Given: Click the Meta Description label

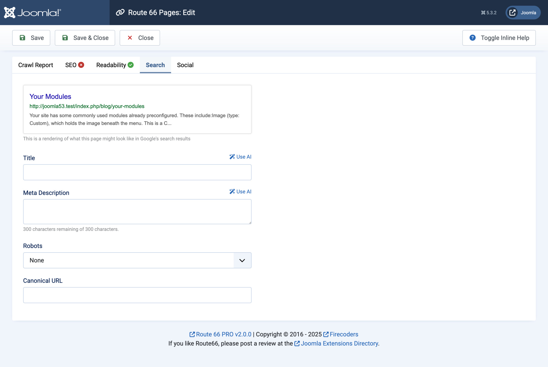Looking at the screenshot, I should (46, 193).
